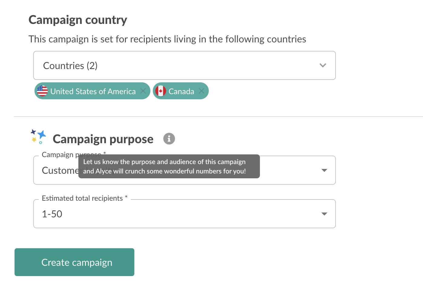Expand the Campaign purpose dropdown arrow

click(x=324, y=170)
